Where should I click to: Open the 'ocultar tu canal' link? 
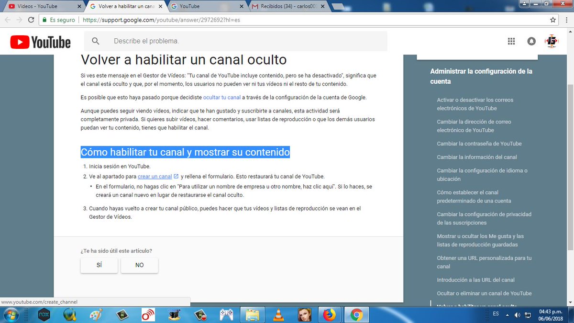(222, 97)
